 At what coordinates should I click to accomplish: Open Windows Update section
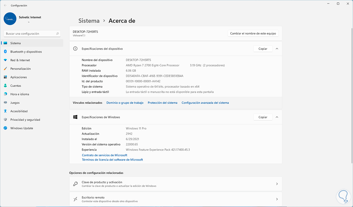[x=21, y=128]
